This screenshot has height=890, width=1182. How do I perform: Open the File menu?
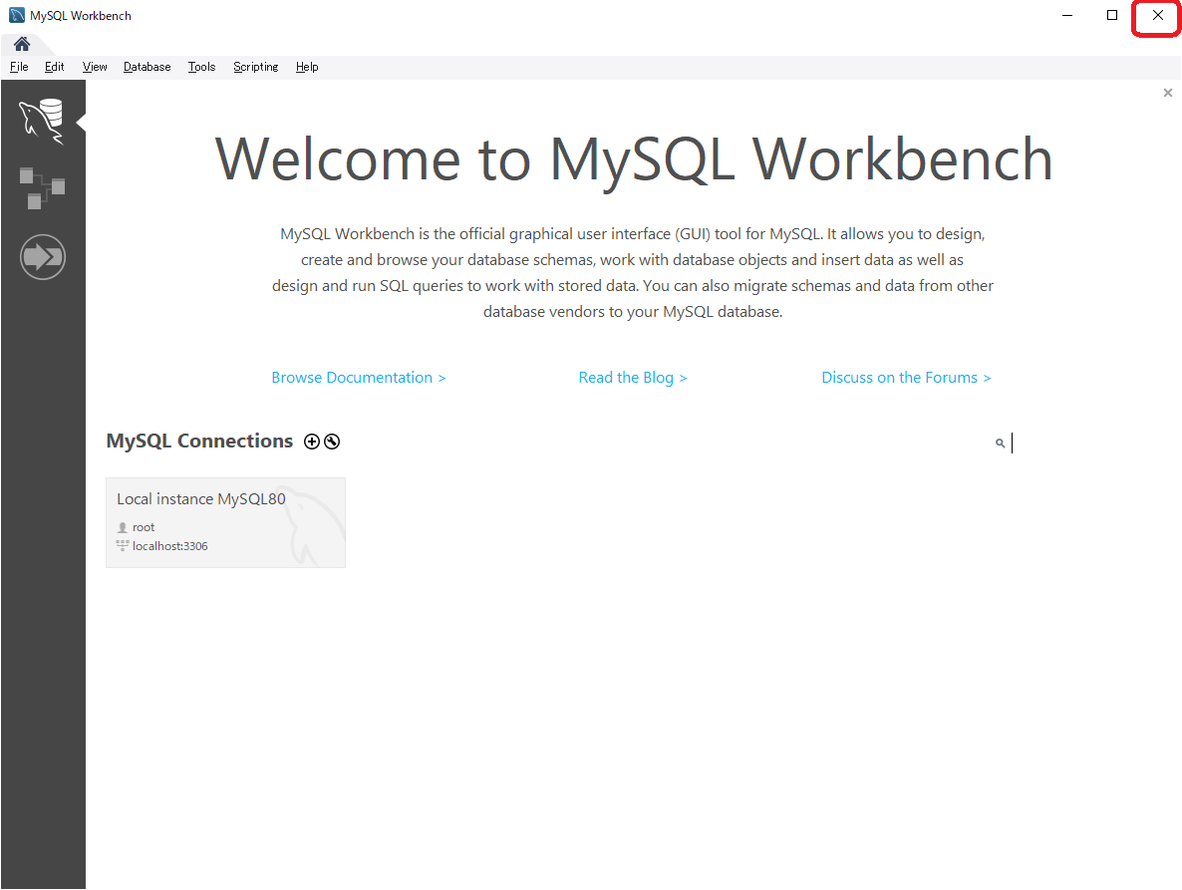tap(19, 67)
